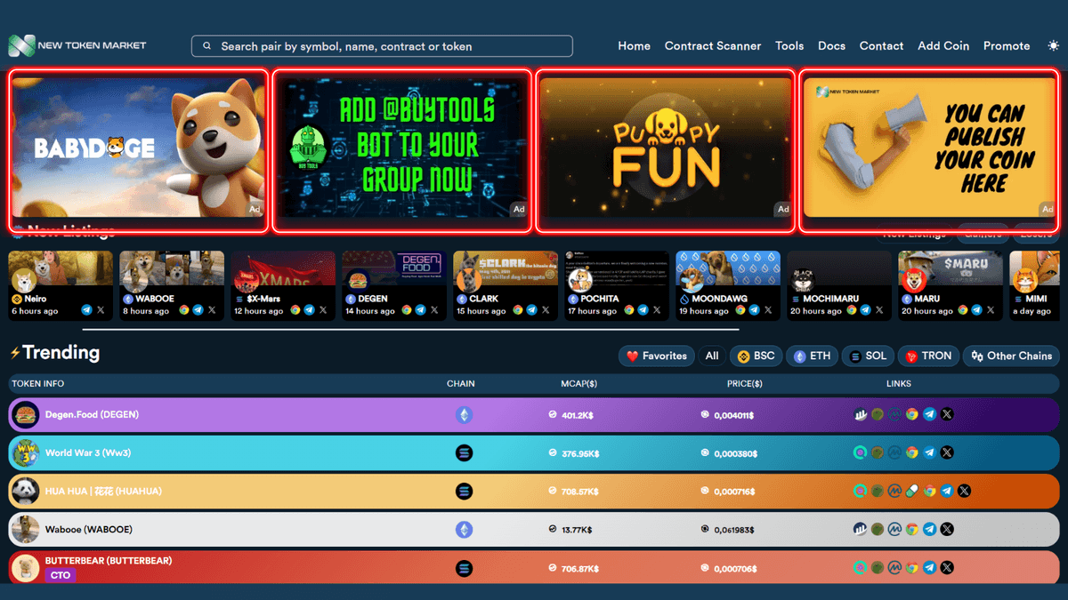The height and width of the screenshot is (600, 1068).
Task: Filter trending by BSC chain
Action: pos(756,356)
